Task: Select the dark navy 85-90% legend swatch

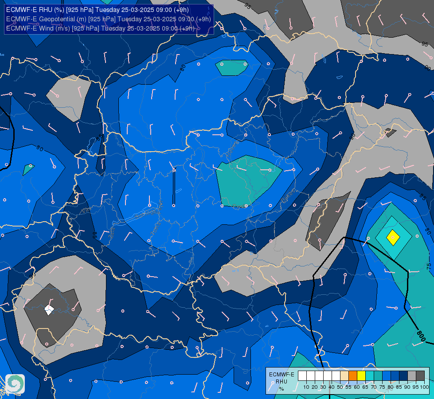Action: pyautogui.click(x=403, y=376)
